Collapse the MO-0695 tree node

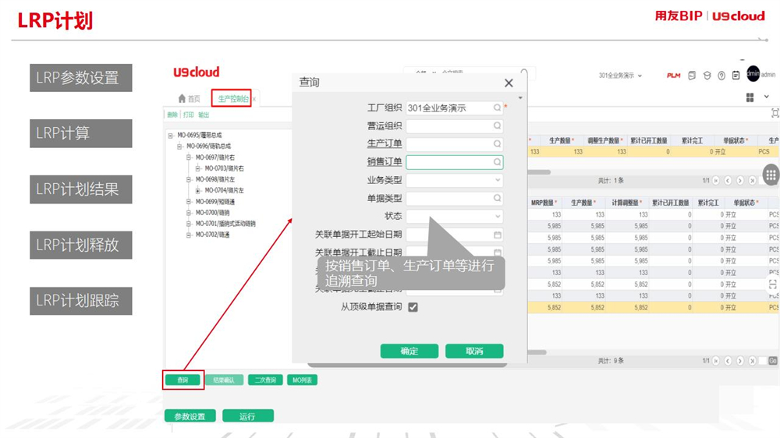(170, 136)
